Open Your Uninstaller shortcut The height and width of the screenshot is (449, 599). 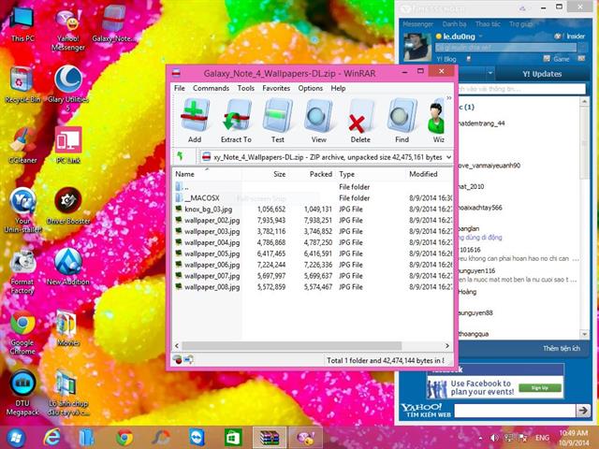(22, 210)
